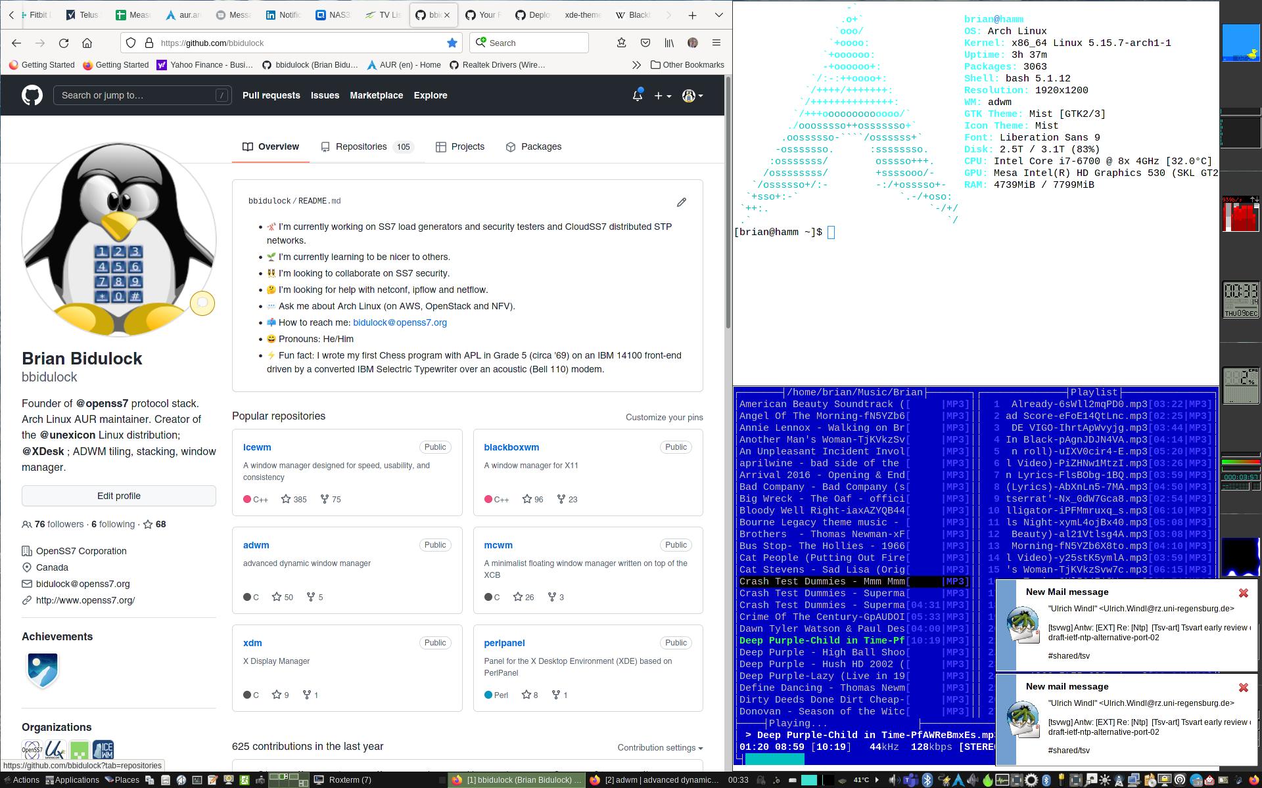Click the Edit profile button

click(119, 496)
